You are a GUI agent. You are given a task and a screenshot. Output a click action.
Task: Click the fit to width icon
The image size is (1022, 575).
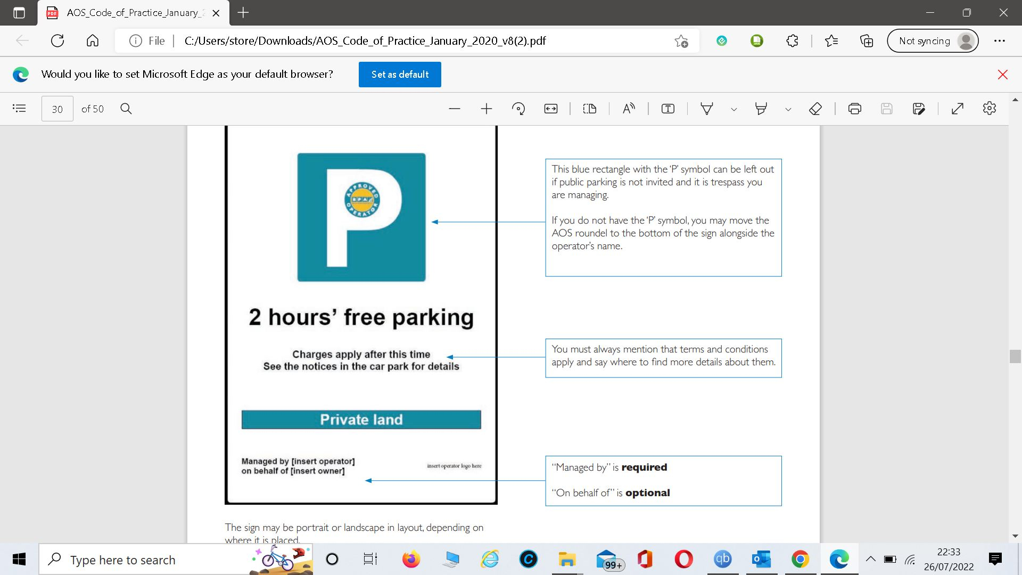pos(550,109)
